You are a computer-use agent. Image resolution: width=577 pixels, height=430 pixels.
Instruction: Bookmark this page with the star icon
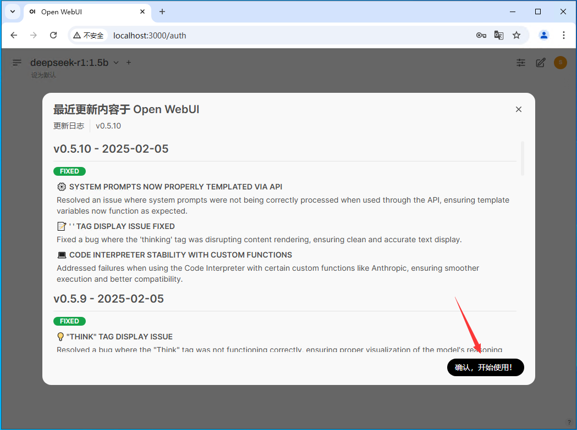516,35
